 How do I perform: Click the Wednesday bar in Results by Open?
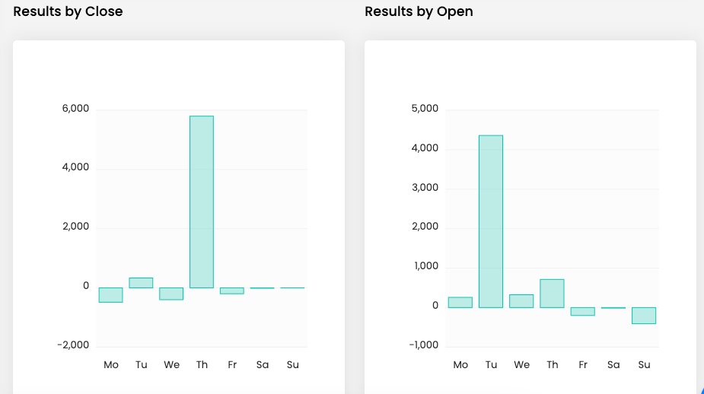[x=521, y=301]
